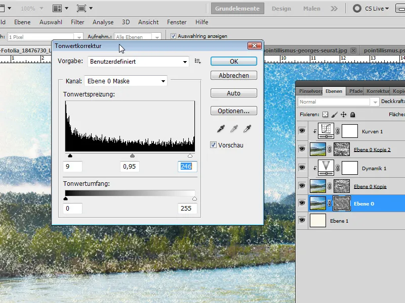Image resolution: width=405 pixels, height=303 pixels.
Task: Open the Ebene menu
Action: [x=22, y=22]
